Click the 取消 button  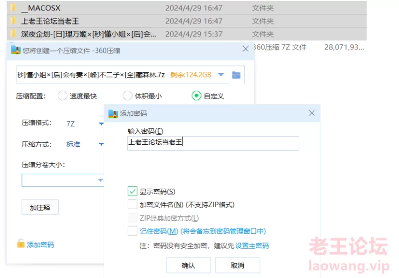pyautogui.click(x=238, y=265)
